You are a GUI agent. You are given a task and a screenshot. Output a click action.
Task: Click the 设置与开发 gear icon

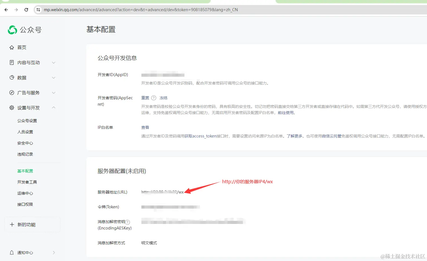click(x=11, y=108)
